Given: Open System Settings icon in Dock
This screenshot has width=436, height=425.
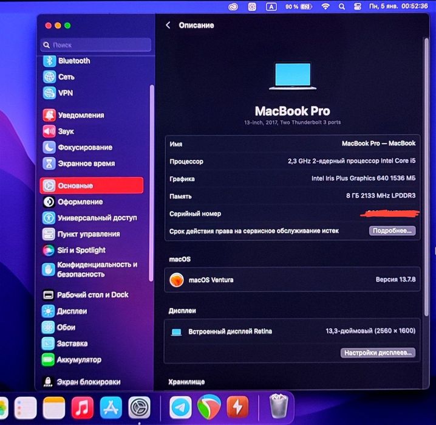Looking at the screenshot, I should pos(139,408).
